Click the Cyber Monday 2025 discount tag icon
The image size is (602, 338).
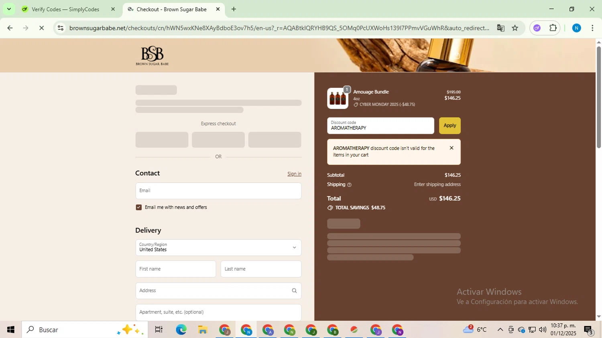tap(356, 105)
